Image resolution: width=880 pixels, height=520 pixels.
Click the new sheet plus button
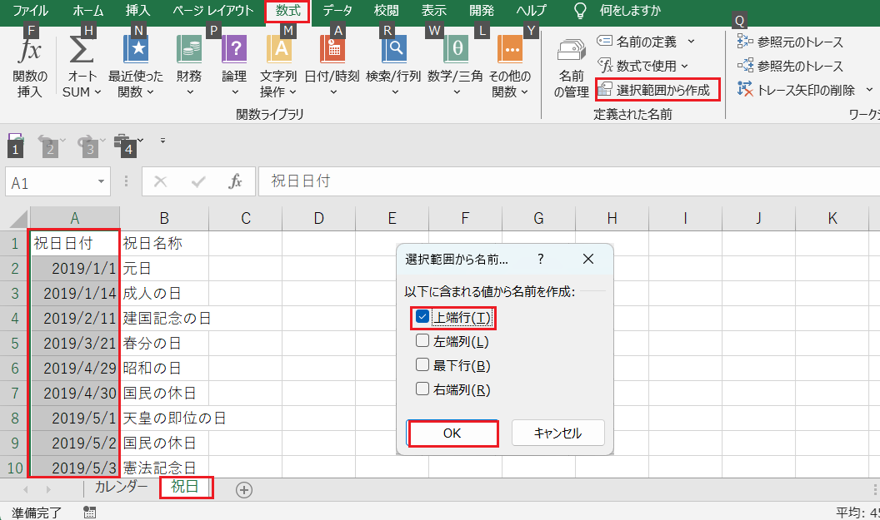point(243,489)
